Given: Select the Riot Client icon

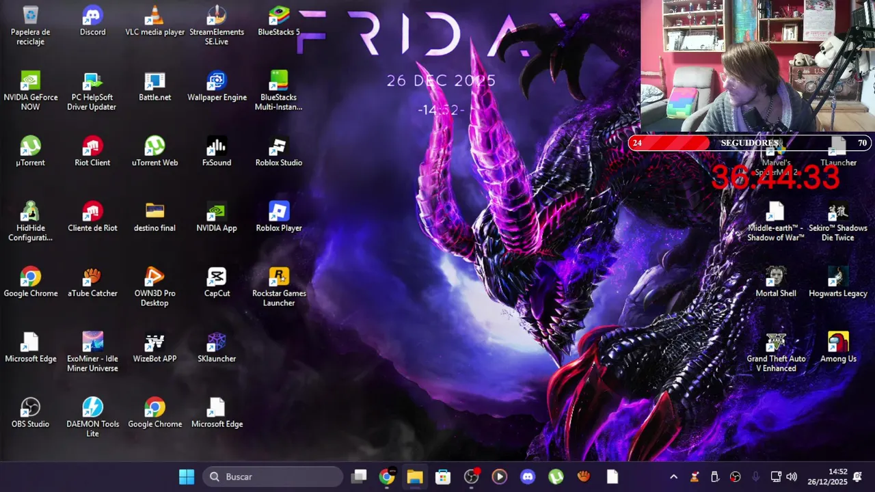Looking at the screenshot, I should point(92,151).
